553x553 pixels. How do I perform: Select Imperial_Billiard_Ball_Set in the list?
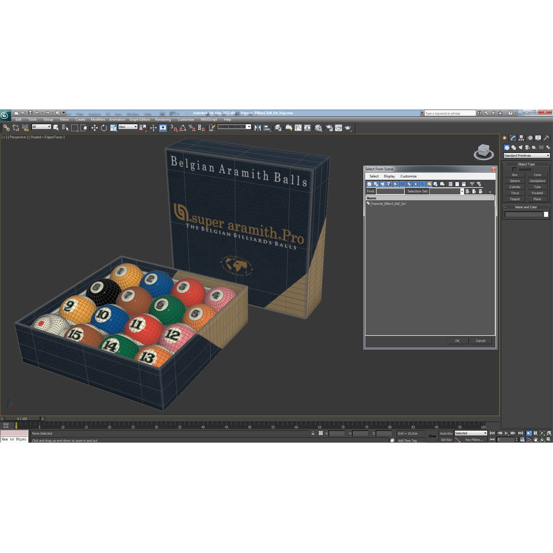click(x=388, y=203)
